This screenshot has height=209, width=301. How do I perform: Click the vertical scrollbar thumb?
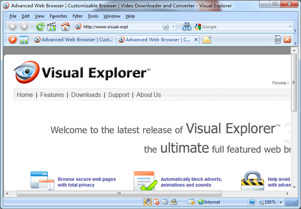click(x=294, y=83)
